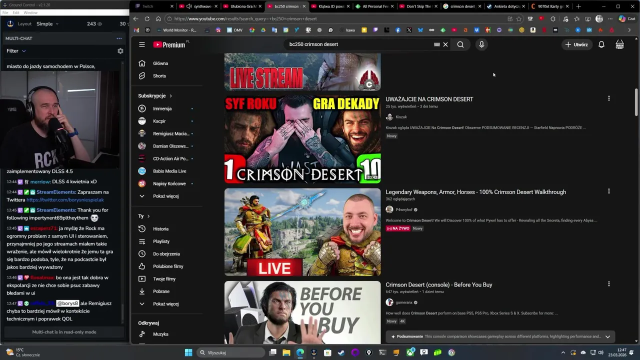Click the YouTube Premium logo

tap(169, 44)
